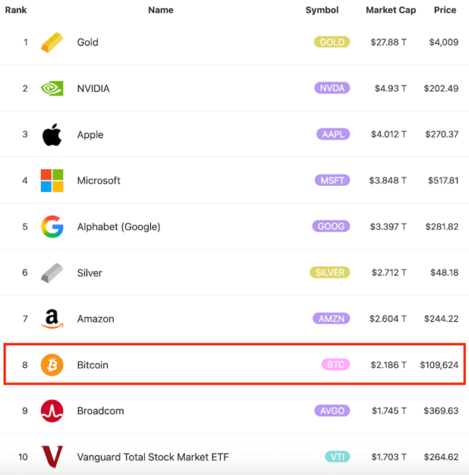Screen dimensions: 469x475
Task: Click the orange Bitcoin logo
Action: [51, 364]
